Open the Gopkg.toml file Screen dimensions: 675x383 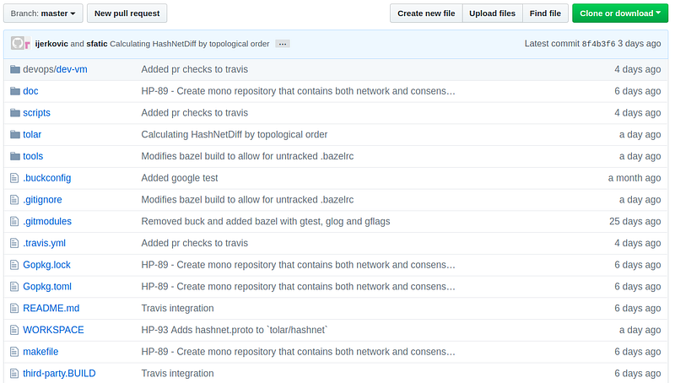(47, 287)
